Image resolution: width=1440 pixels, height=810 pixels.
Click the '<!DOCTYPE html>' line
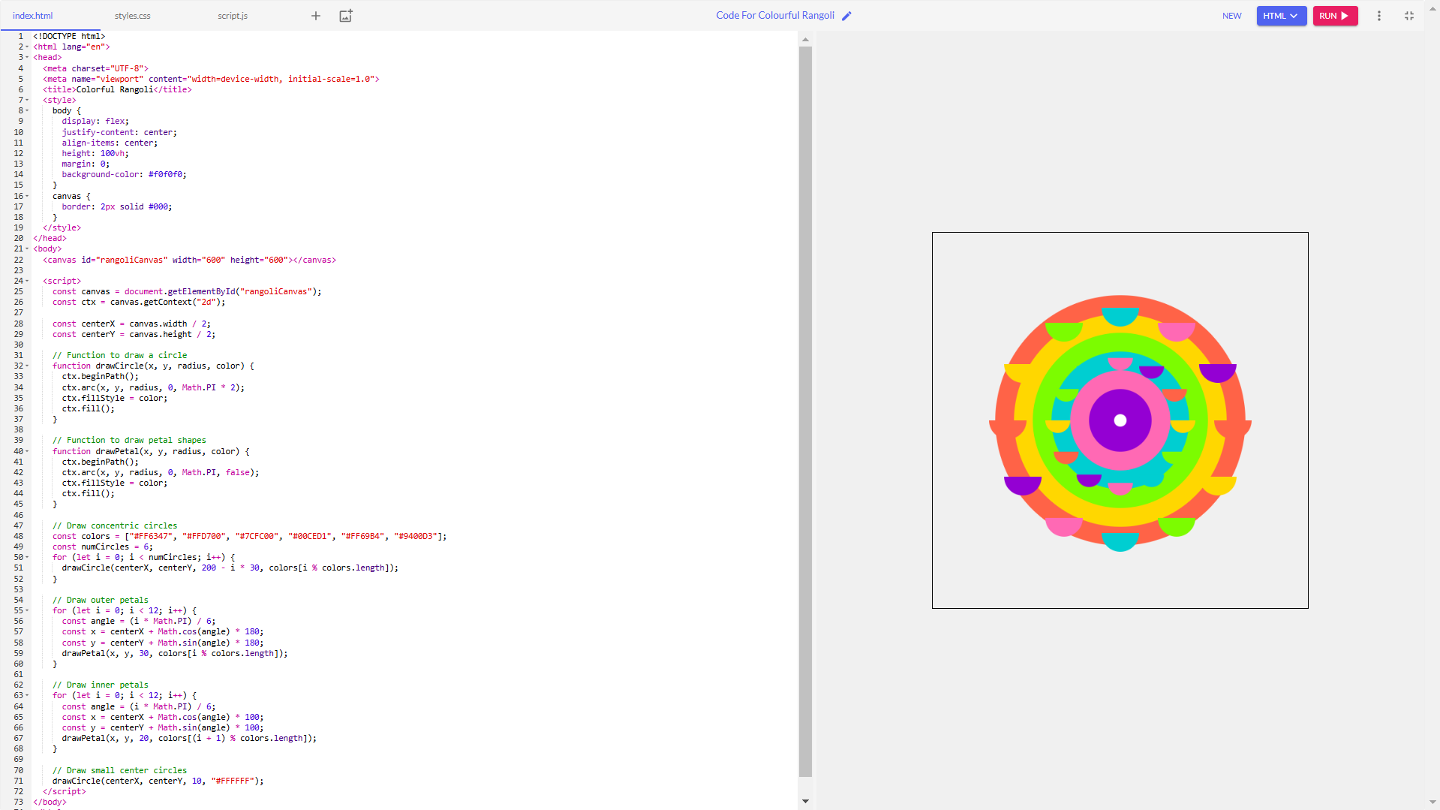pyautogui.click(x=69, y=36)
